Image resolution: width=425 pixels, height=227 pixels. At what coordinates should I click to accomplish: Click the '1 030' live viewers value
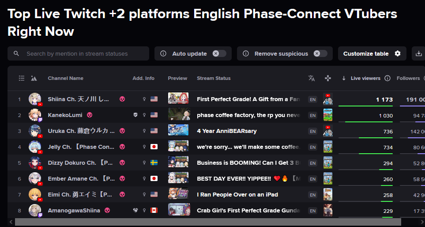point(386,116)
